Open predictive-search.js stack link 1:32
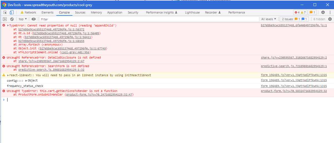This screenshot has width=334, height=143. (51, 70)
